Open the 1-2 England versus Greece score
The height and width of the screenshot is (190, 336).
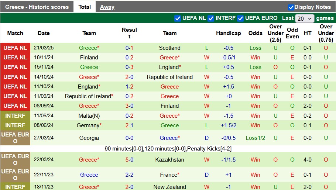click(x=129, y=87)
